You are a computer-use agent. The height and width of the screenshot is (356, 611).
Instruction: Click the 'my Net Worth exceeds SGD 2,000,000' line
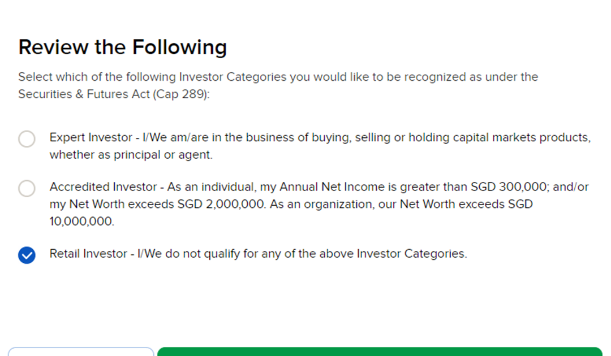(x=158, y=205)
